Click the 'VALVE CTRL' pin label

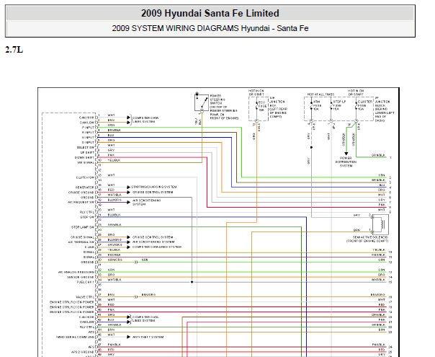[85, 297]
